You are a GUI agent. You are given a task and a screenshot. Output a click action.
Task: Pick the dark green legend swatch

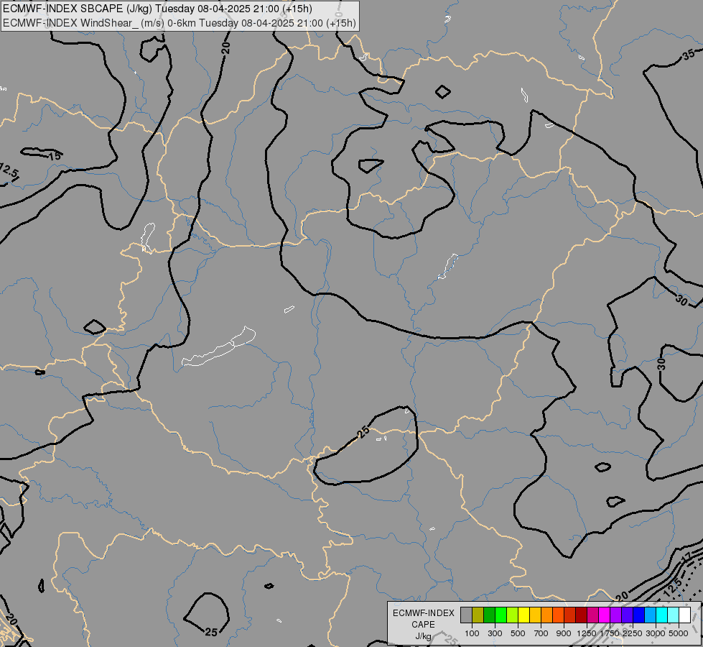489,615
